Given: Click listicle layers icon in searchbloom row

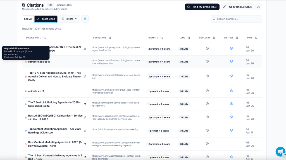Looking at the screenshot, I should pos(231,117).
